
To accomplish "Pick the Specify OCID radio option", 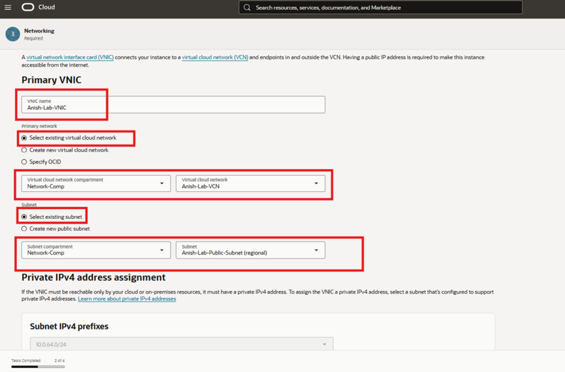I will pyautogui.click(x=24, y=162).
